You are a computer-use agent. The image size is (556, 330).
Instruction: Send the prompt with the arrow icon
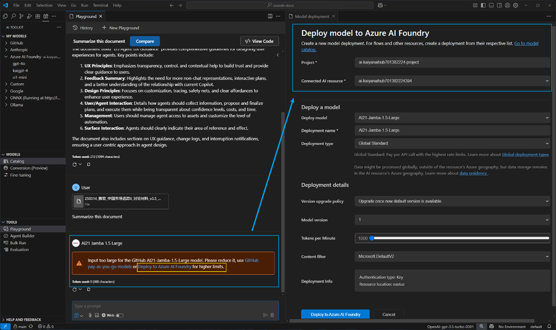point(265,315)
